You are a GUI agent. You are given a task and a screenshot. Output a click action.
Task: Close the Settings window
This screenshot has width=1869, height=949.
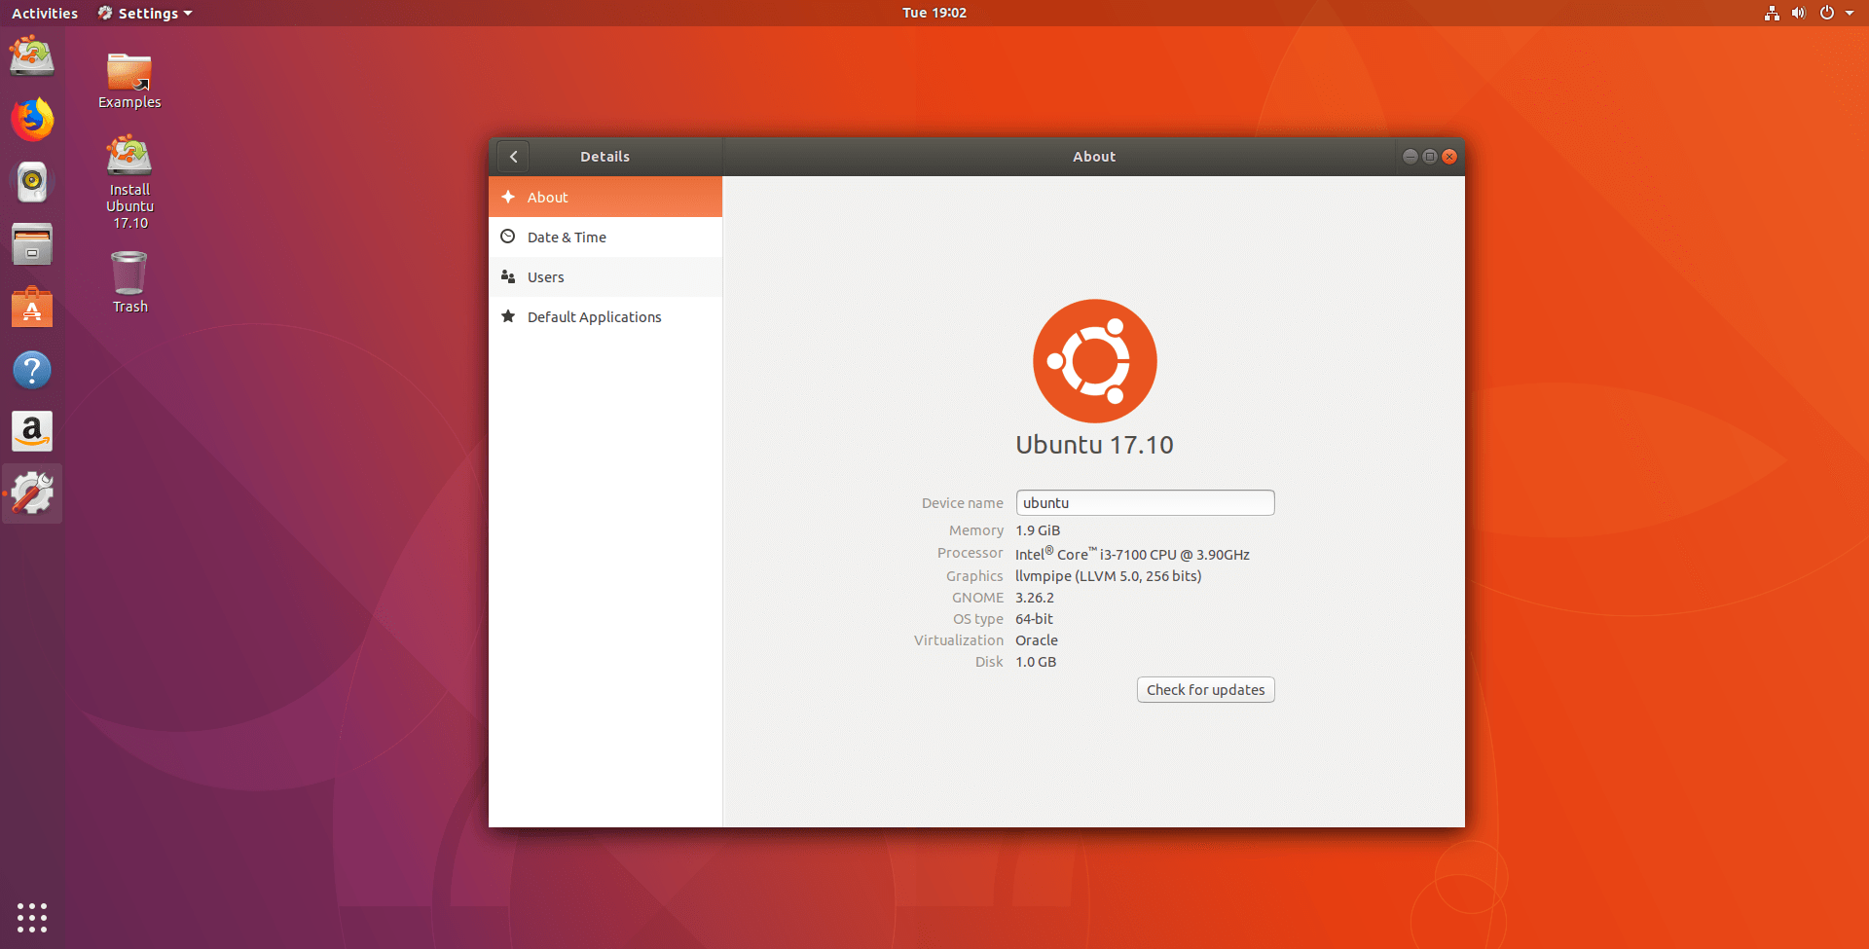click(x=1449, y=157)
